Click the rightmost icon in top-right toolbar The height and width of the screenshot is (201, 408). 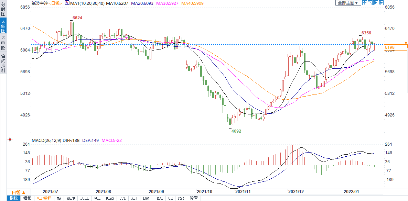tap(381, 3)
